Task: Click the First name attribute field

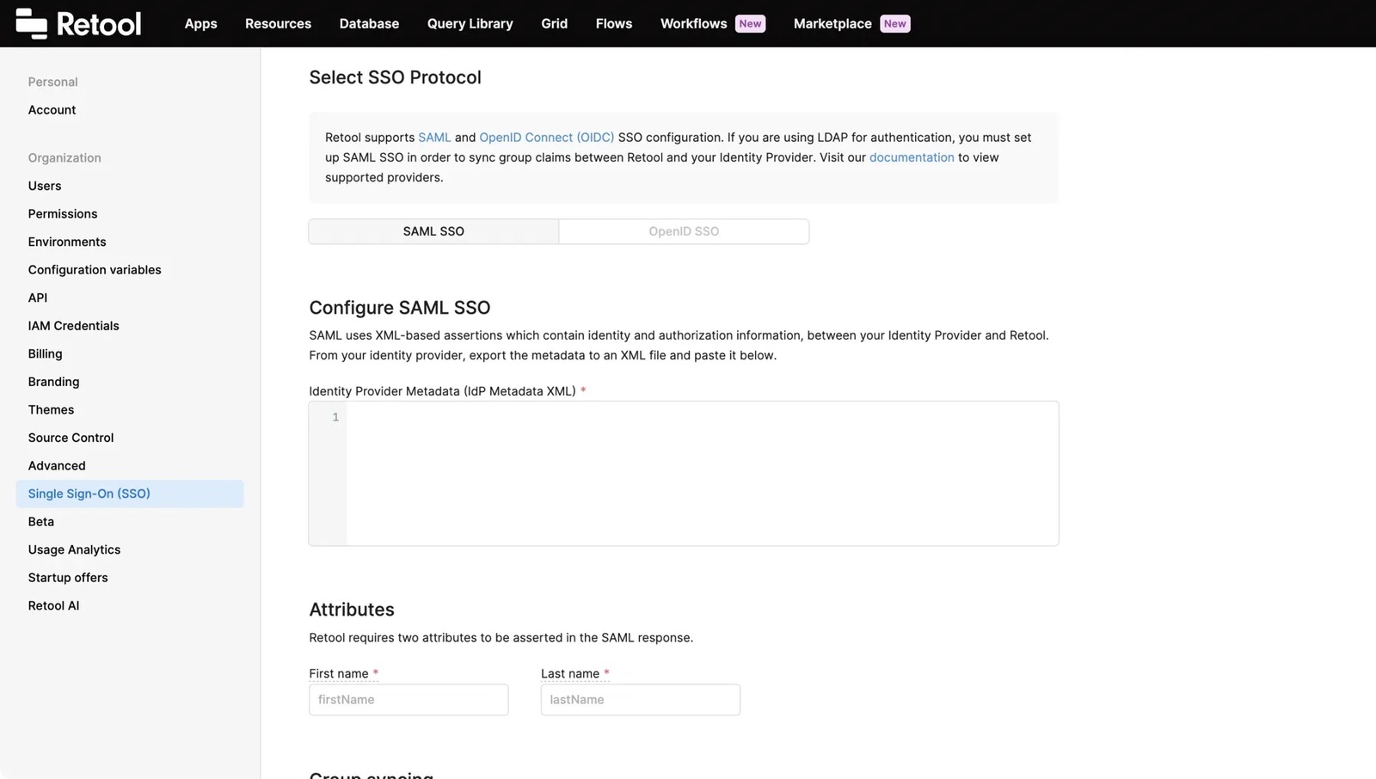Action: (408, 700)
